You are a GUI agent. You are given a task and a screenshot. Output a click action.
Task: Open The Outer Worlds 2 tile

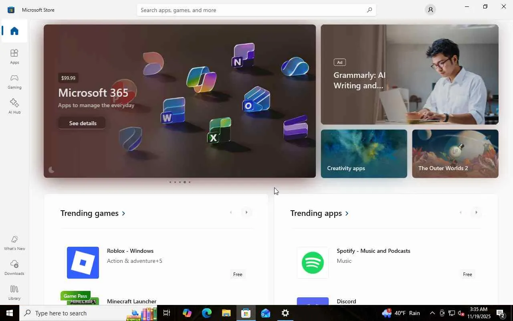pos(455,154)
